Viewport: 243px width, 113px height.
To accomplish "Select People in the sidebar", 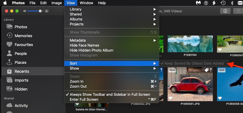I will pyautogui.click(x=21, y=54).
